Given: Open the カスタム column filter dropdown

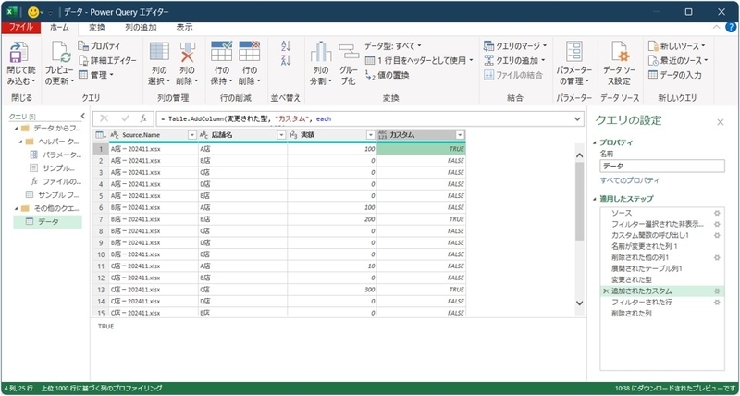Looking at the screenshot, I should point(460,135).
